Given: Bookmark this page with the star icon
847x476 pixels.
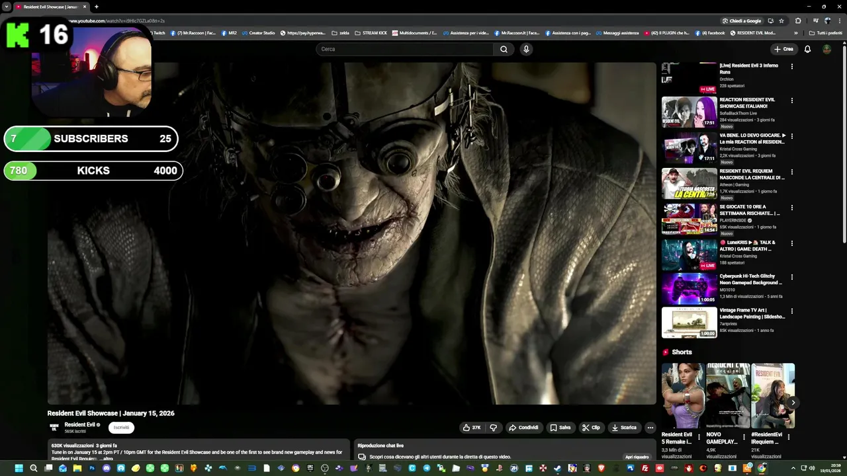Looking at the screenshot, I should point(781,20).
